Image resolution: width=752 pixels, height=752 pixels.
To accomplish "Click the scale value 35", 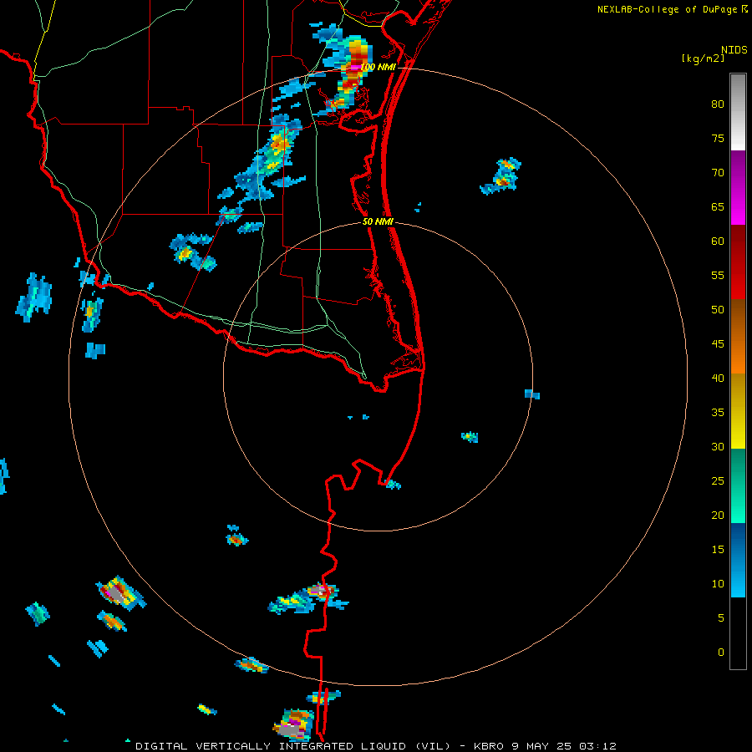I will tap(718, 413).
